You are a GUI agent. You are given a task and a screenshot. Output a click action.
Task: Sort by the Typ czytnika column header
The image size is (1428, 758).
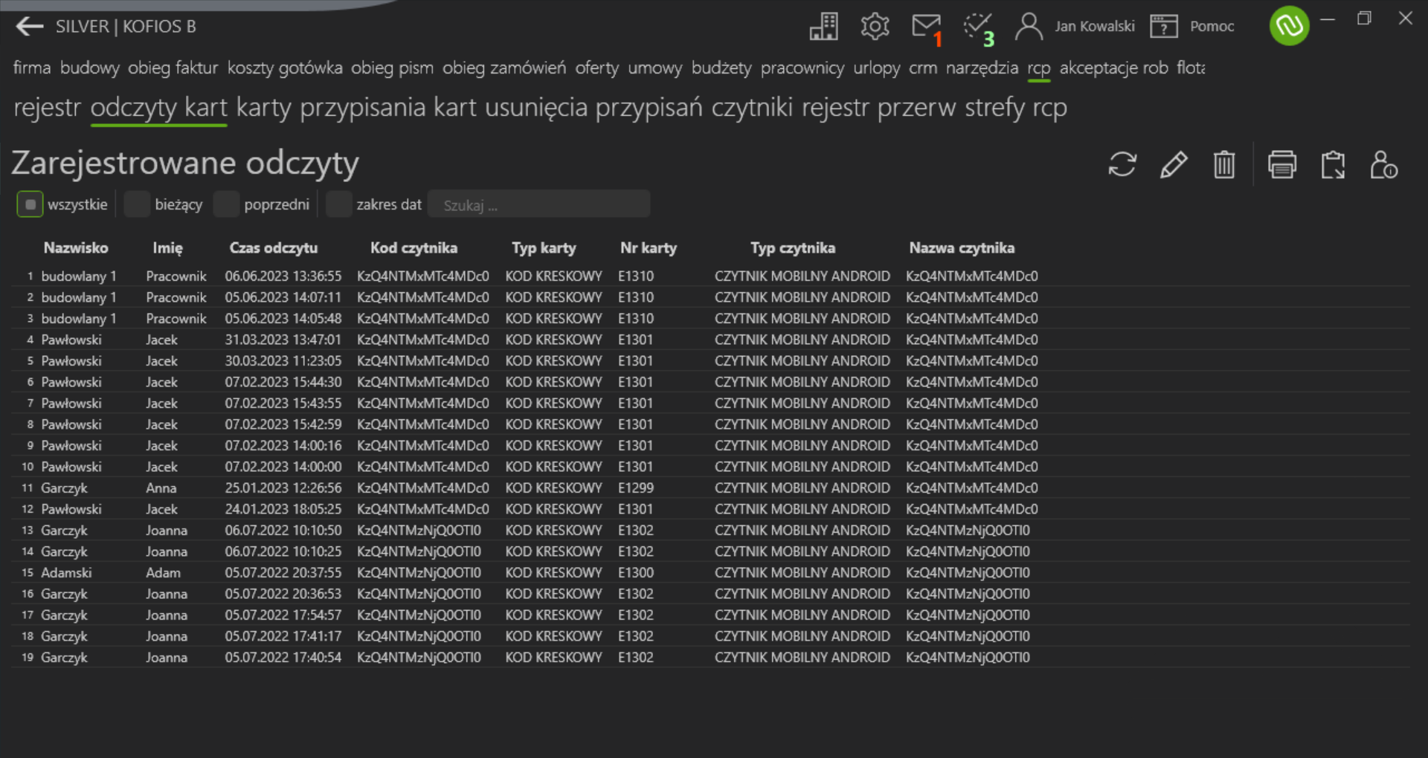pyautogui.click(x=792, y=248)
